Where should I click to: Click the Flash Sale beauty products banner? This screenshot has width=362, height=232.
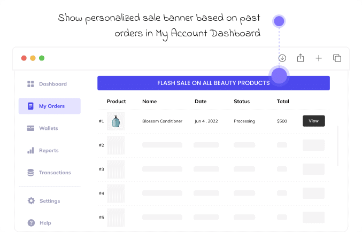click(x=213, y=83)
